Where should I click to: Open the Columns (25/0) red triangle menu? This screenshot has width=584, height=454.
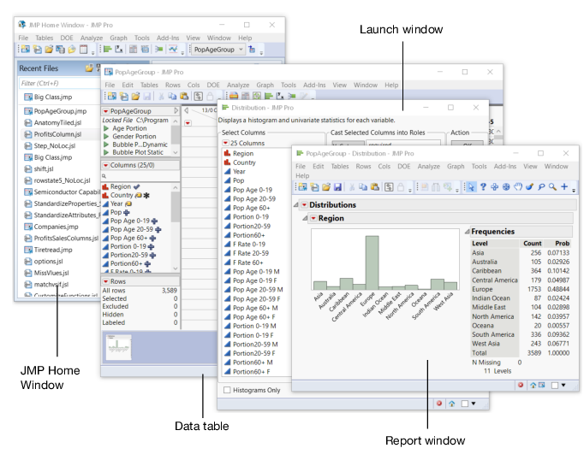(106, 165)
